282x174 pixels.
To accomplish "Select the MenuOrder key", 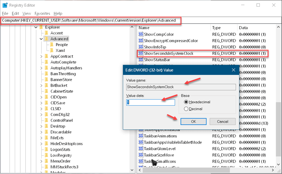I will (60, 161).
